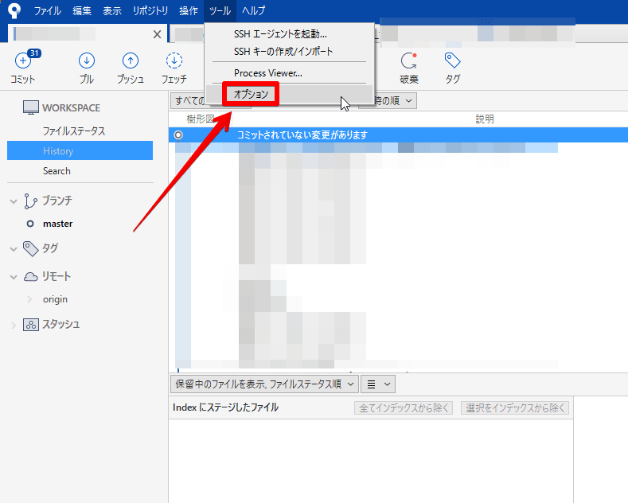
Task: Click the Discard (破棄) toolbar icon
Action: [409, 62]
